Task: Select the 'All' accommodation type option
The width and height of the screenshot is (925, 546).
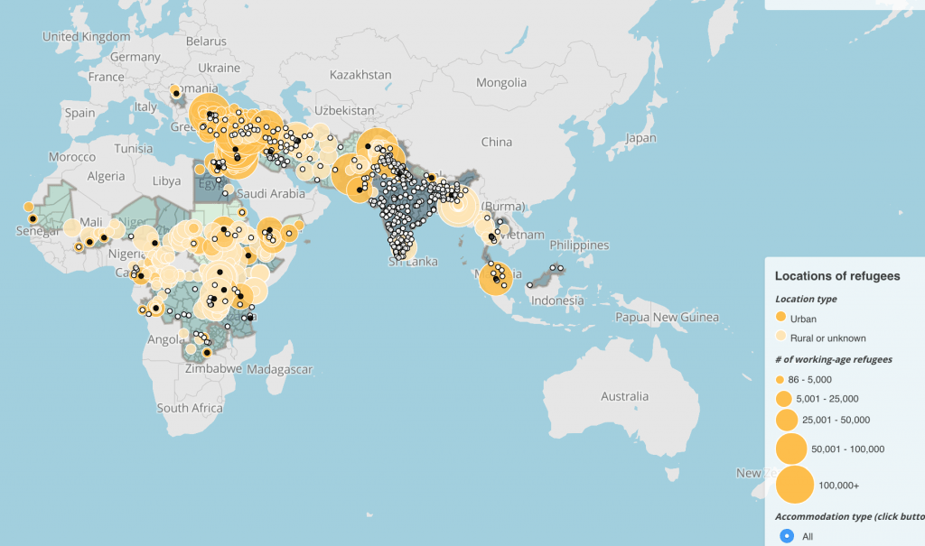Action: (785, 535)
